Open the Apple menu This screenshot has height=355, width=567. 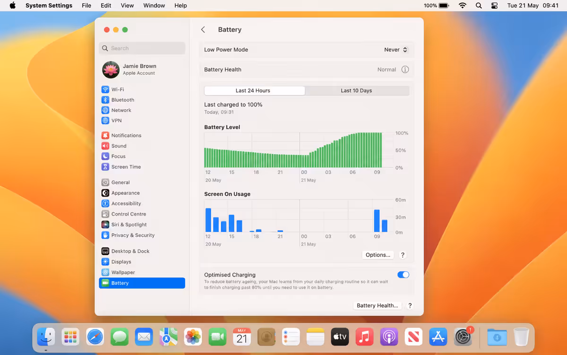pyautogui.click(x=13, y=6)
